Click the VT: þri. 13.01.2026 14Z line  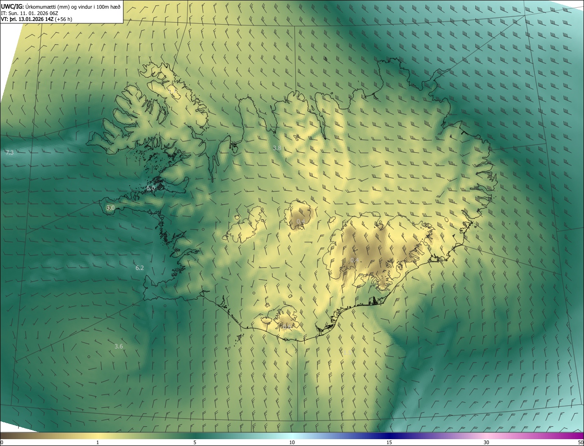pyautogui.click(x=36, y=19)
